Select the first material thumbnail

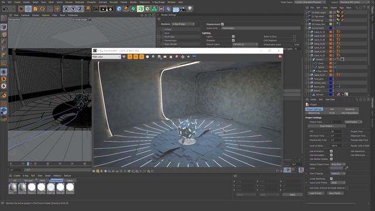[12, 188]
